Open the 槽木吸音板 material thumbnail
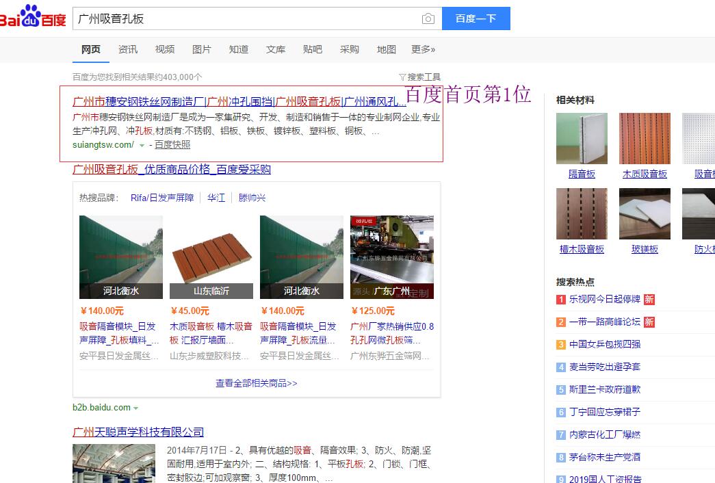The image size is (715, 483). pyautogui.click(x=582, y=214)
